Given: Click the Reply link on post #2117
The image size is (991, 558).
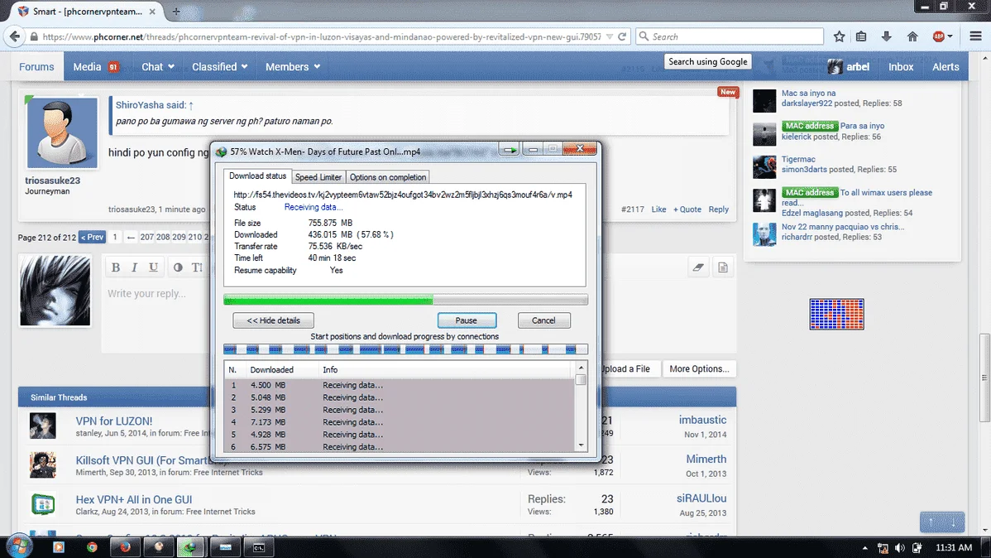Looking at the screenshot, I should [x=718, y=209].
